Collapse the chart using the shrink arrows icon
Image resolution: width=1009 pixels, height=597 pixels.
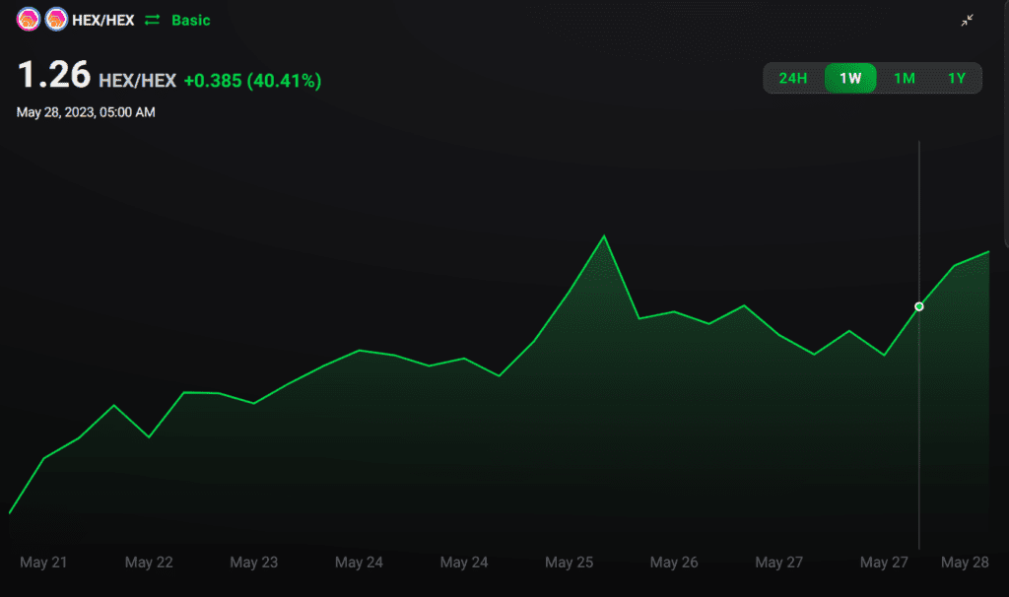click(968, 21)
